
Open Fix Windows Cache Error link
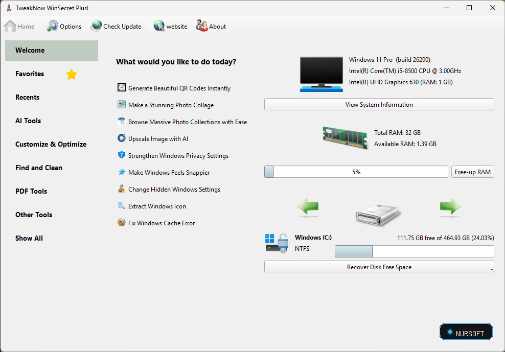(x=162, y=223)
